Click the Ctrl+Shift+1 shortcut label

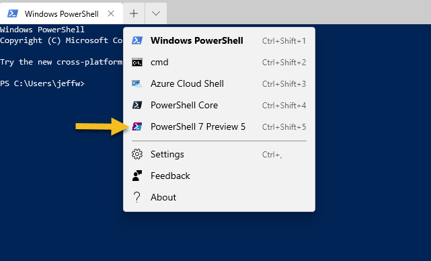click(x=284, y=41)
